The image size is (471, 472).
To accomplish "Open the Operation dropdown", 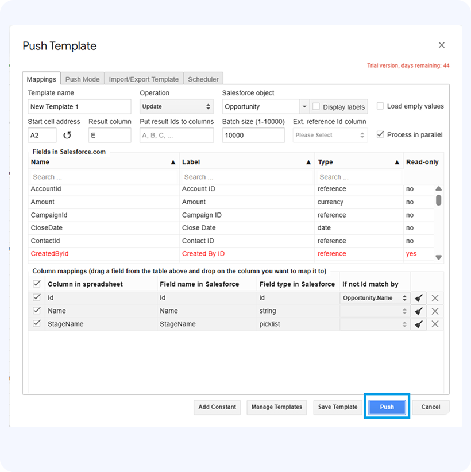I will point(176,107).
